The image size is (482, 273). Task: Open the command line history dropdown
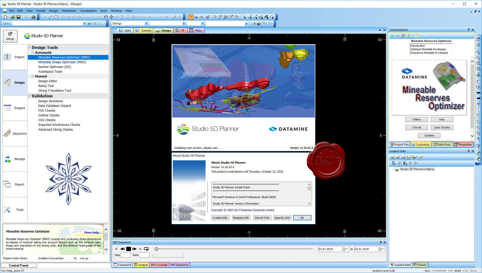click(x=84, y=23)
